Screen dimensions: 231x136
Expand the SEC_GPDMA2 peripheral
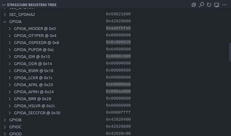[5, 15]
